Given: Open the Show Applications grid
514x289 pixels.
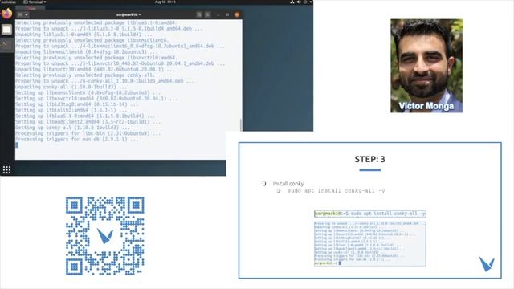Looking at the screenshot, I should [x=6, y=169].
